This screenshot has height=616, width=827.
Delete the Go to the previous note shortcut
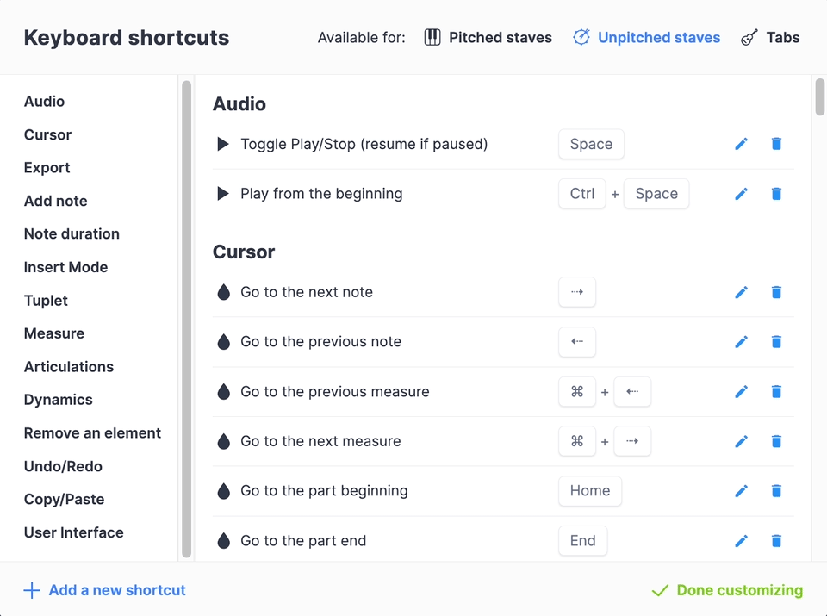pos(776,342)
